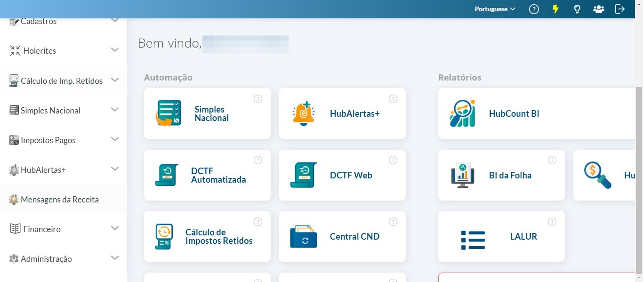The width and height of the screenshot is (643, 282).
Task: Click the Administração gear icon in sidebar
Action: (14, 258)
